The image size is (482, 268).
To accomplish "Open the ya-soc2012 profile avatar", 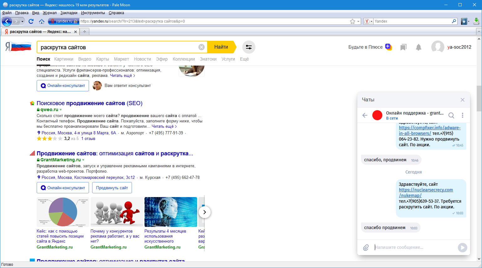I will tap(437, 47).
